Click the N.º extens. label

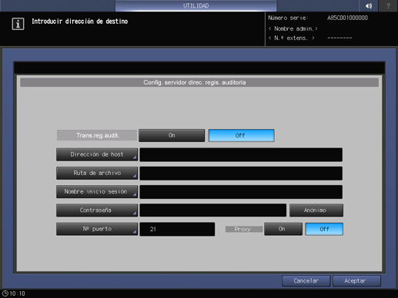[x=292, y=38]
